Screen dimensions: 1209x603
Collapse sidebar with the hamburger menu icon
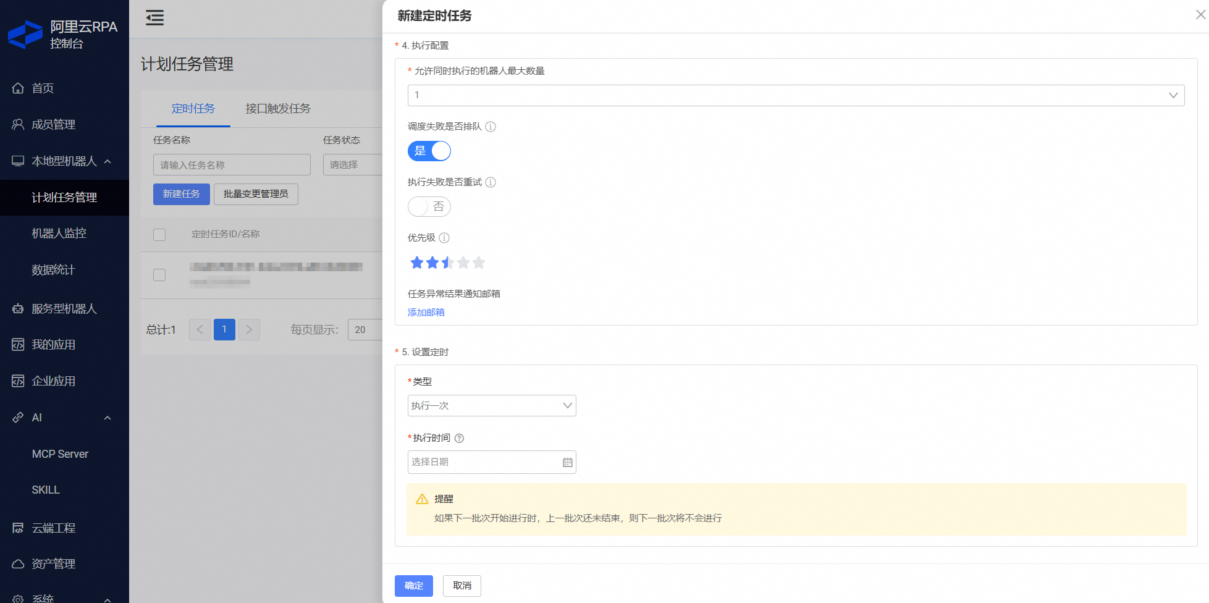[154, 18]
